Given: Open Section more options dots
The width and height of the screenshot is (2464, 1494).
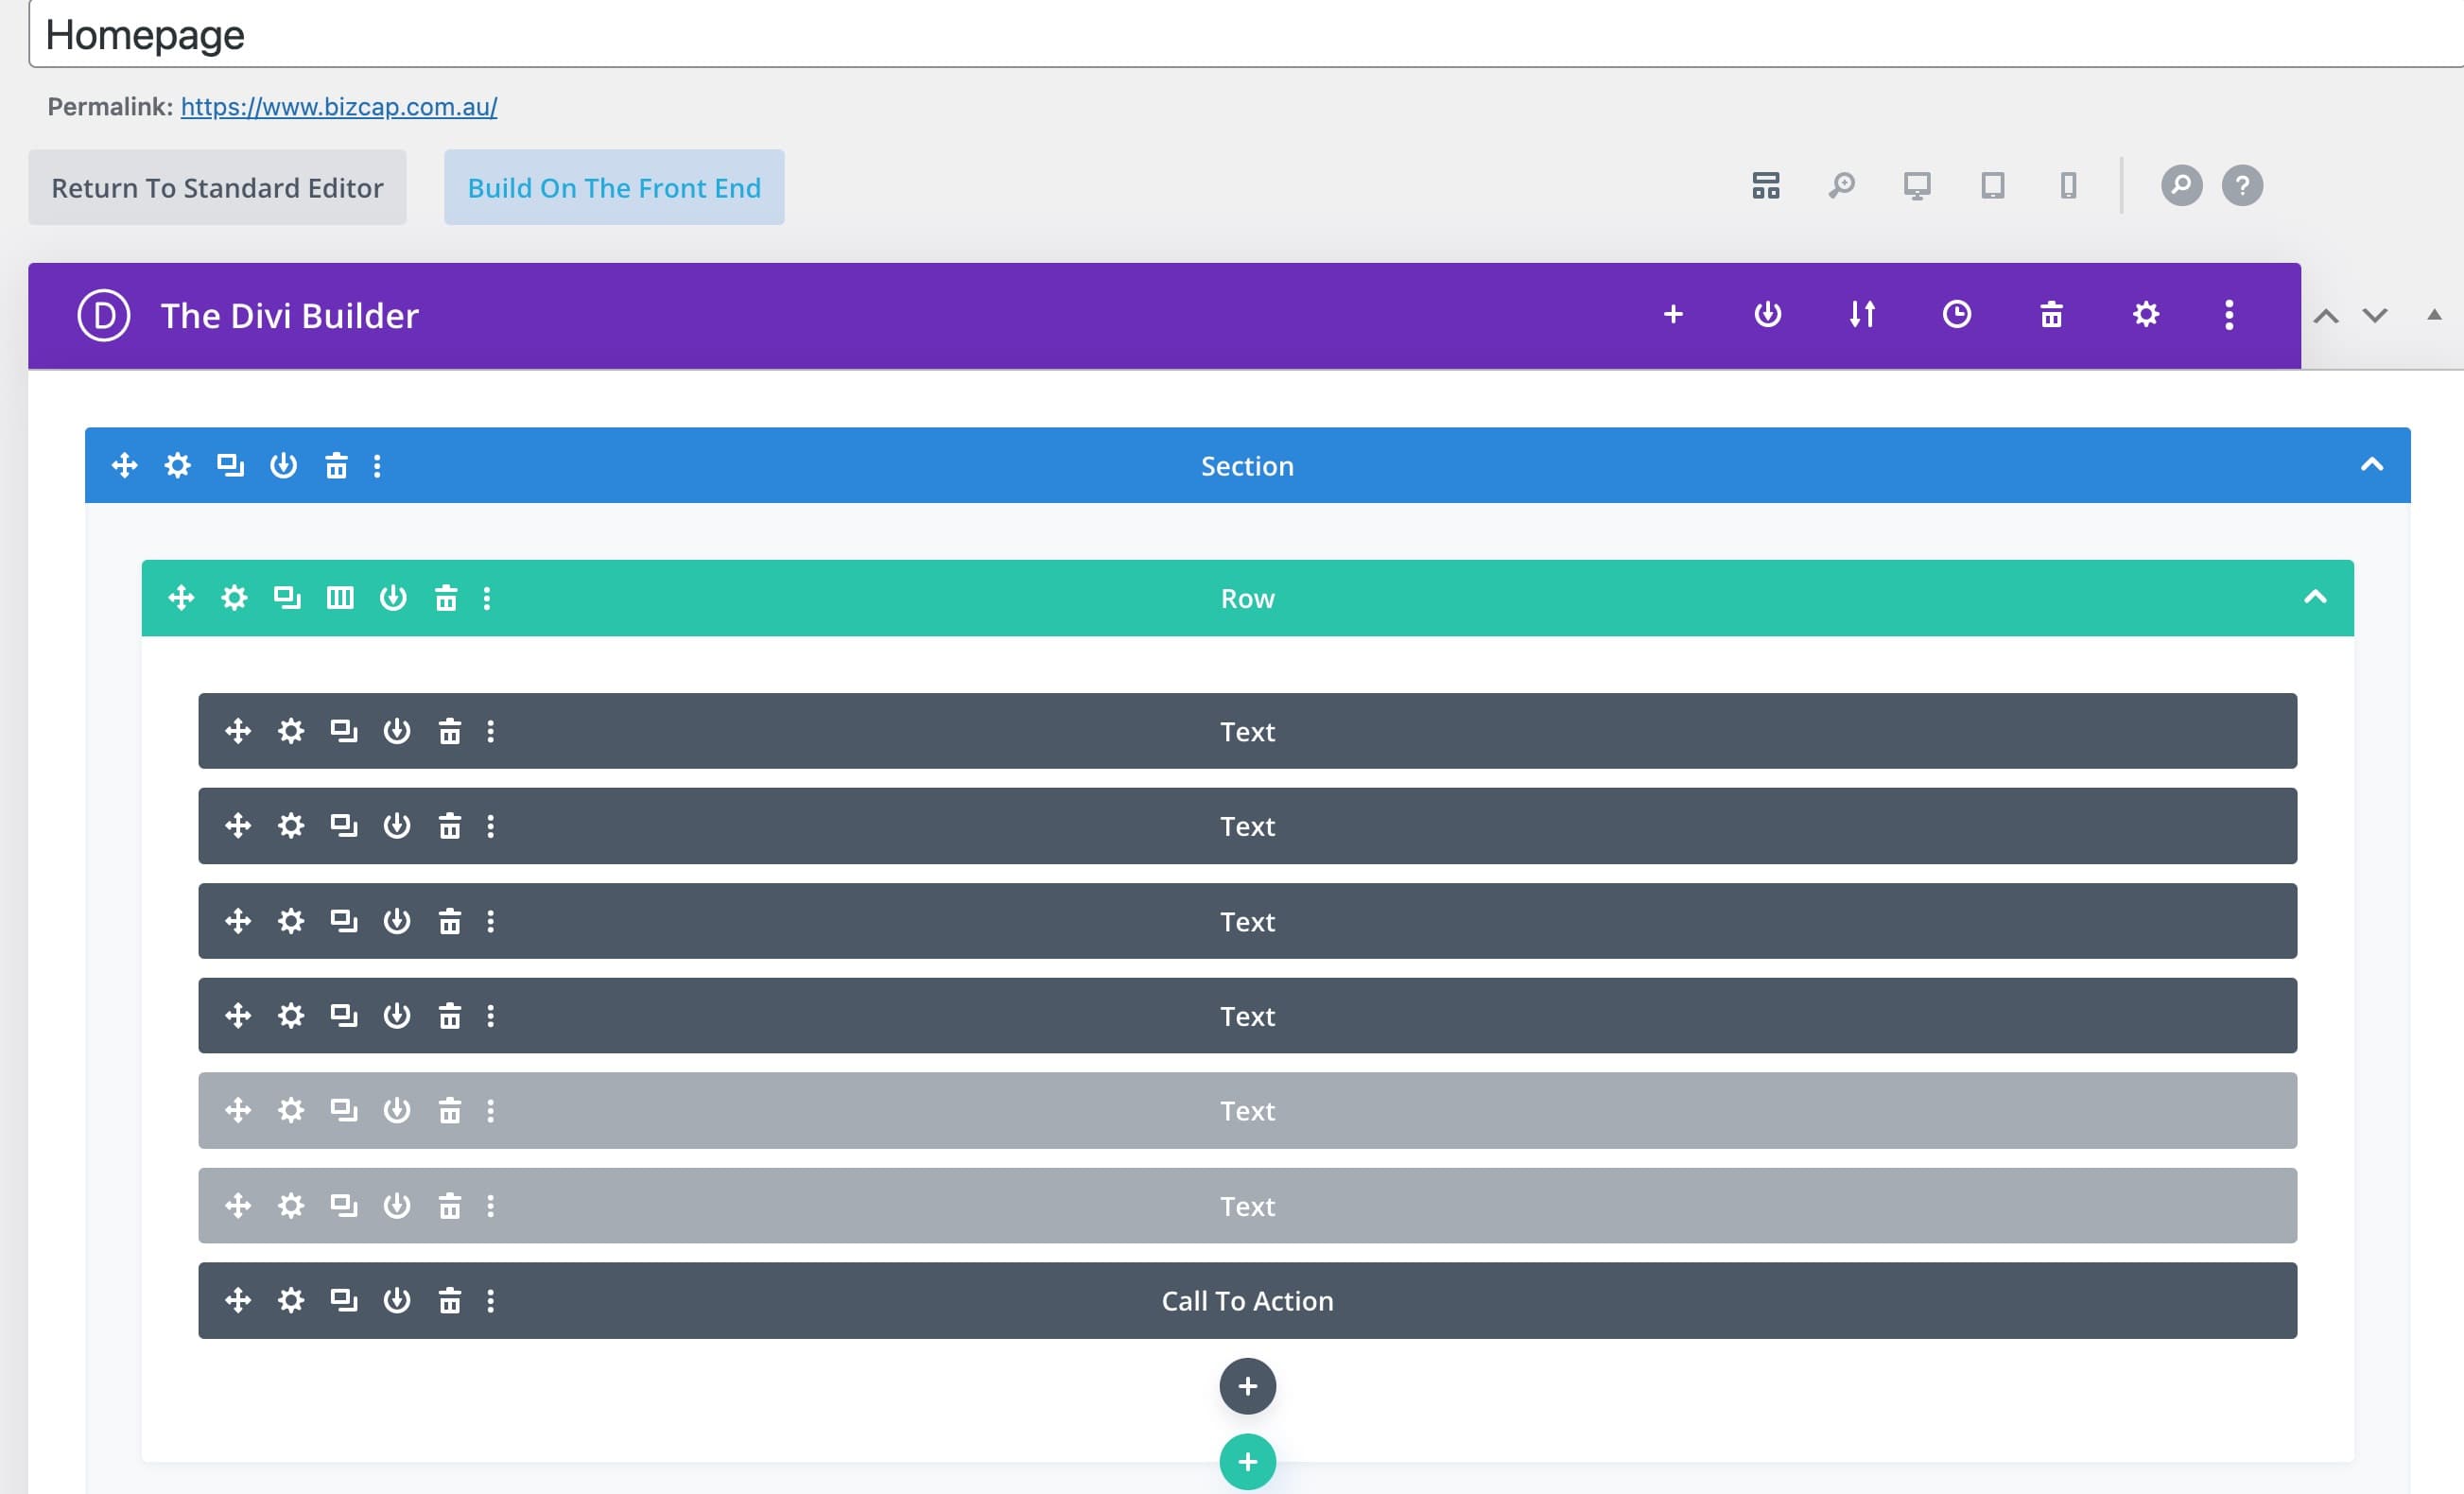Looking at the screenshot, I should 377,465.
